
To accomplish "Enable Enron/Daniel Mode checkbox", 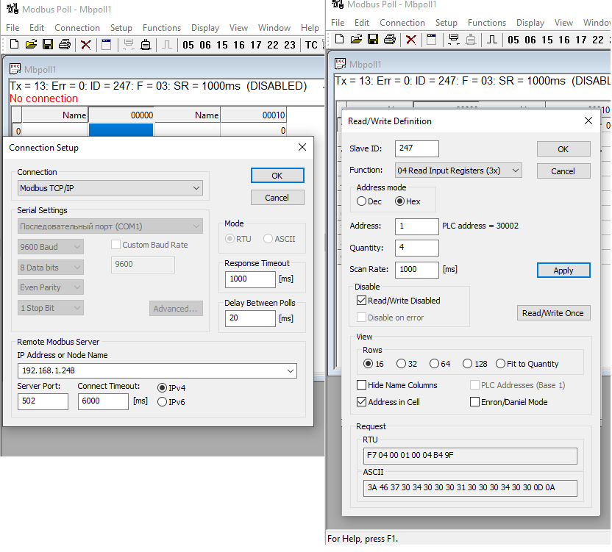I will (474, 402).
